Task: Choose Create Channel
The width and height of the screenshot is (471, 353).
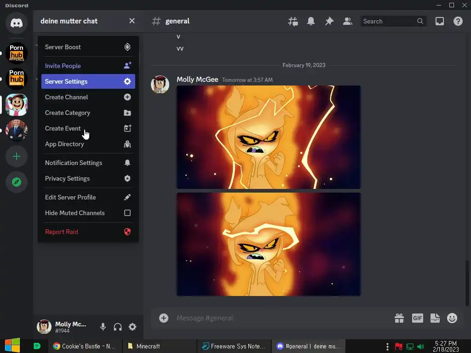Action: pyautogui.click(x=88, y=97)
